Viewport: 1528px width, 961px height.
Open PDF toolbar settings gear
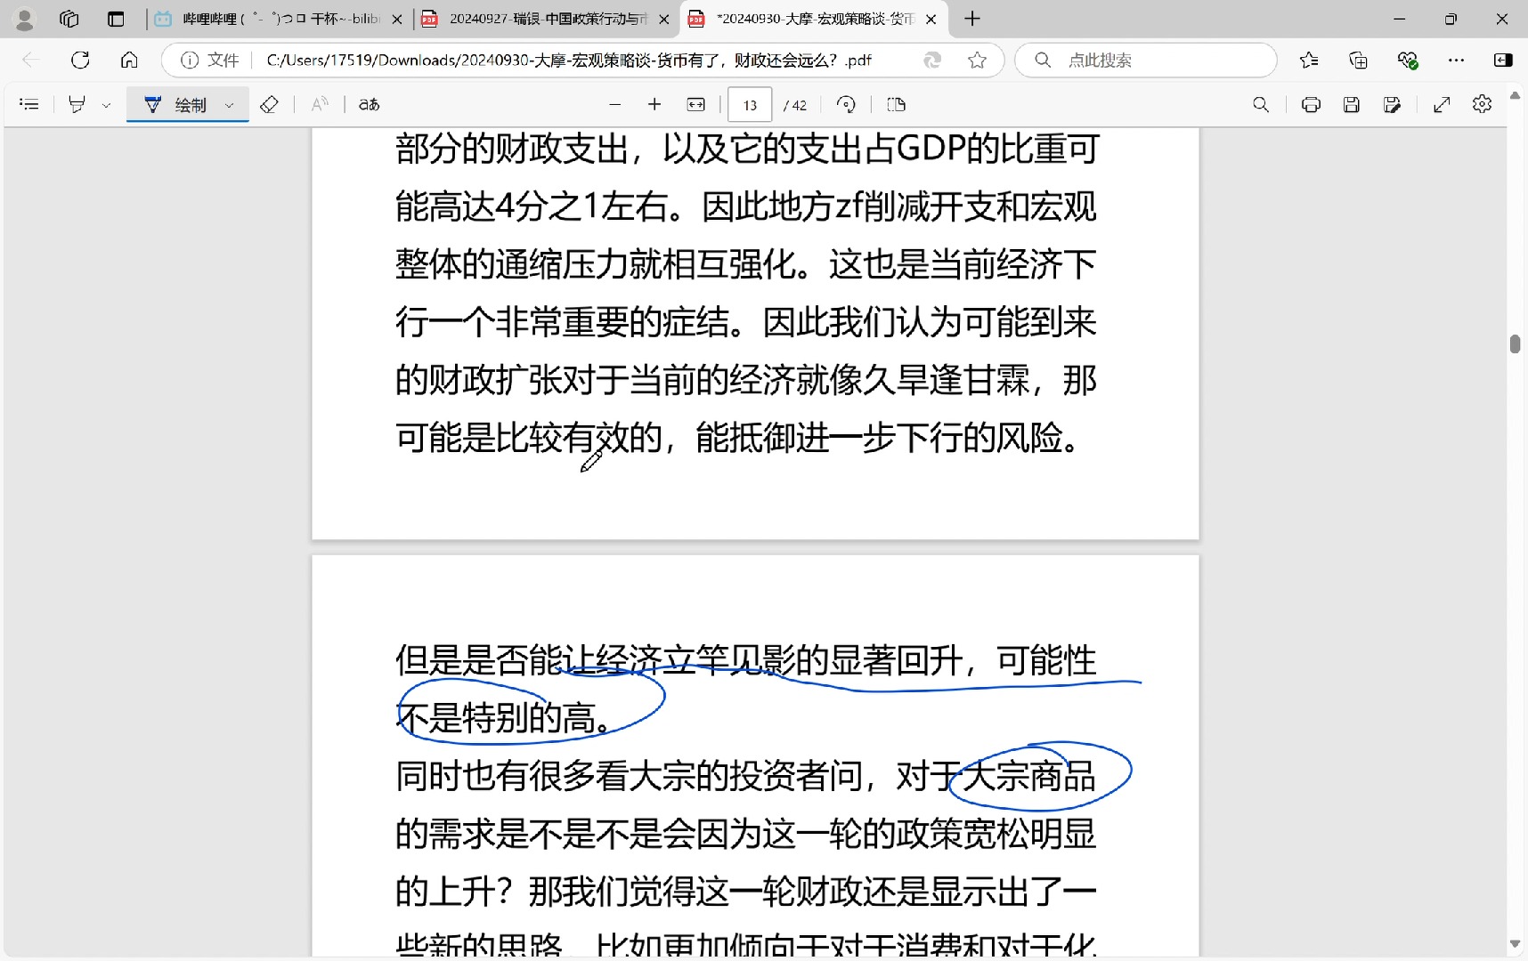(1482, 105)
